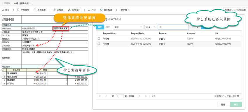Check the row with SN REQ2020080003

[99, 44]
